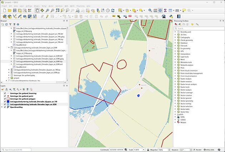Expand the Vector geometry toolbox group
225x152 pixels.
175,101
